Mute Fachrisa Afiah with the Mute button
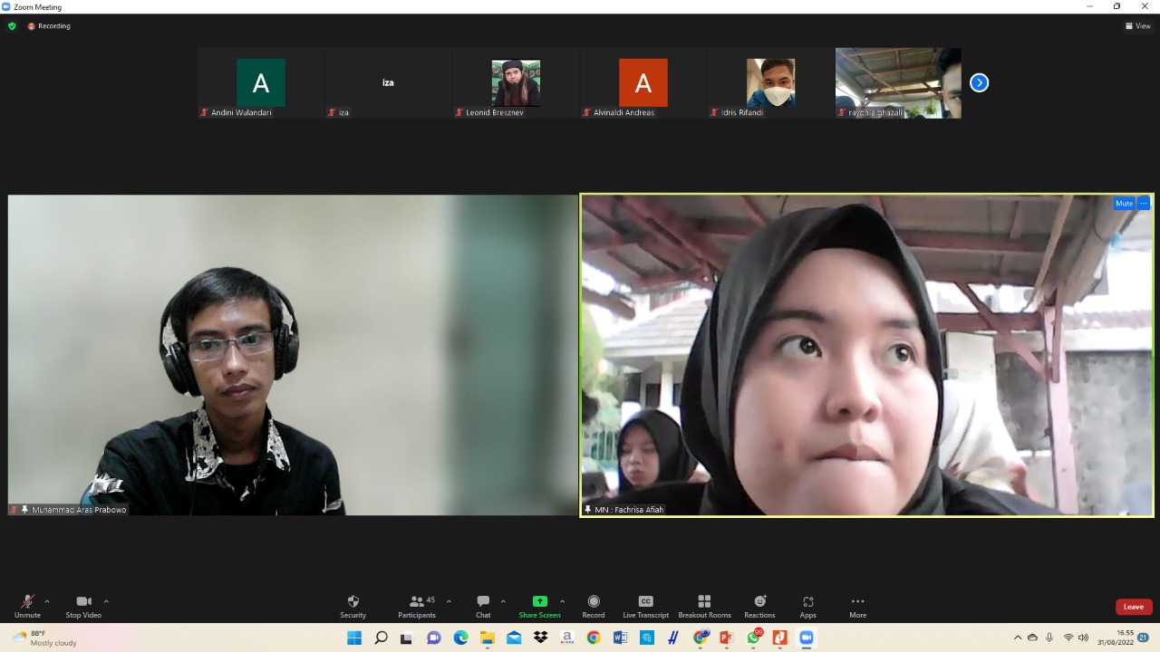1160x652 pixels. point(1124,204)
